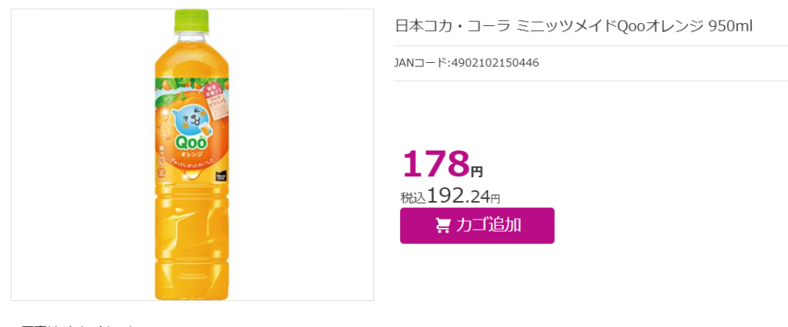Click the 円 symbol beside 178

pos(476,172)
